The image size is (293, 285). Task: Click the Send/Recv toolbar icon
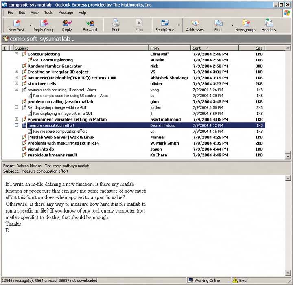164,23
